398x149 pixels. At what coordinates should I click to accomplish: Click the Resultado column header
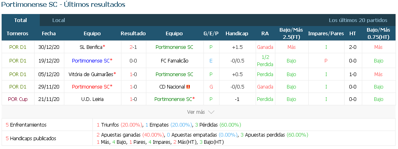[133, 33]
